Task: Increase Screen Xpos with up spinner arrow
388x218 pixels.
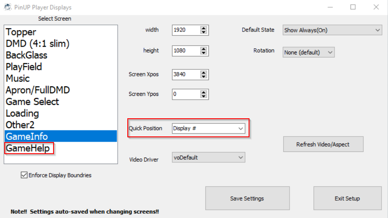Action: point(204,72)
